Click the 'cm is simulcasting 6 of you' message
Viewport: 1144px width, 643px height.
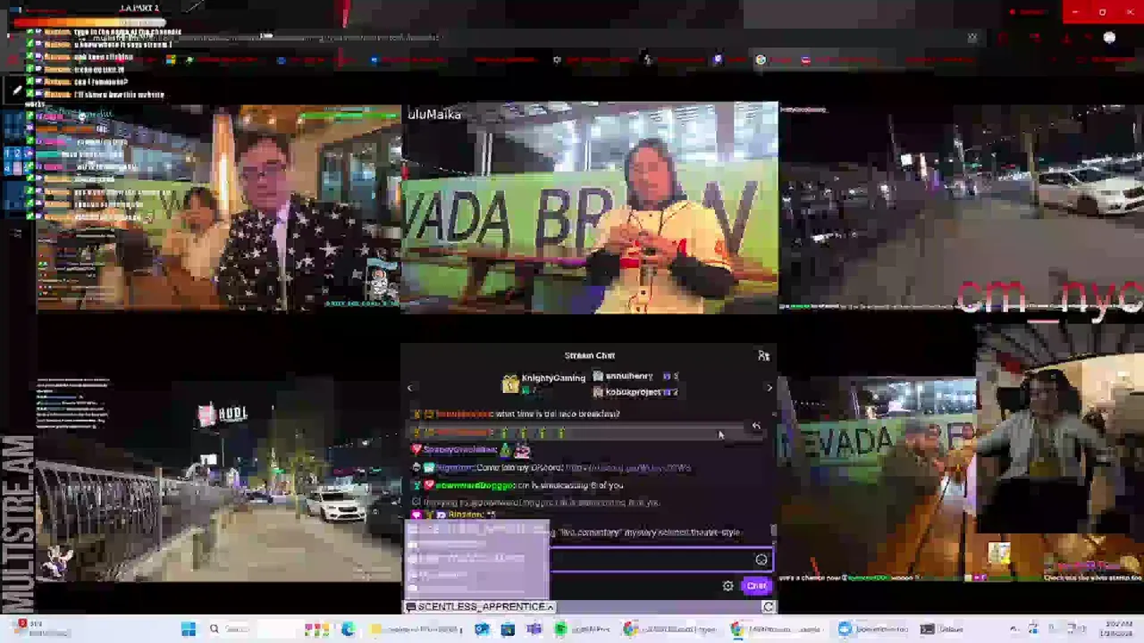570,485
